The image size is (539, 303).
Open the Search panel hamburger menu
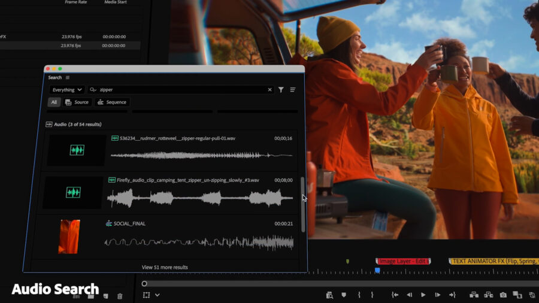(x=68, y=78)
